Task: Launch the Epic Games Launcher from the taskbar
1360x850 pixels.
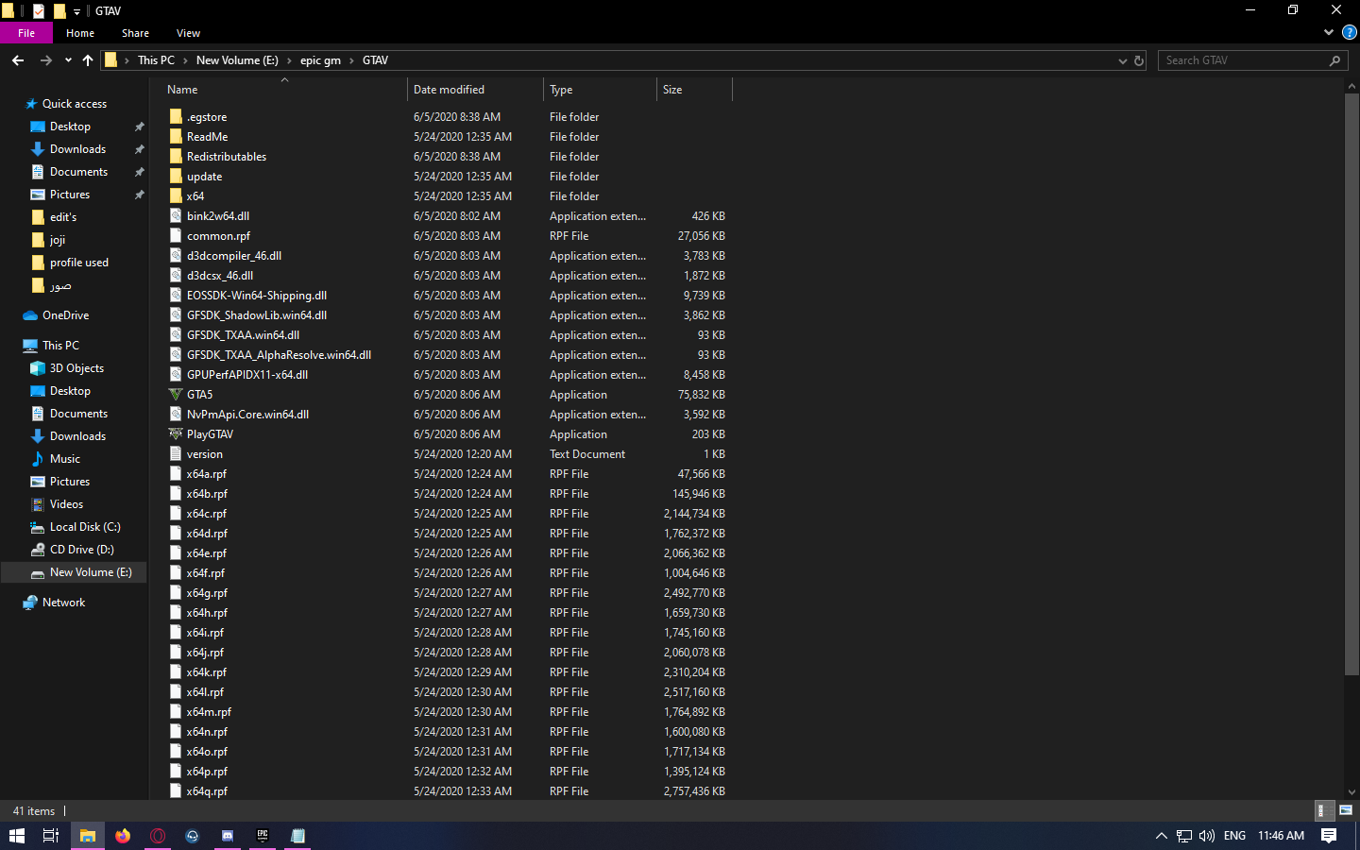Action: pos(262,835)
